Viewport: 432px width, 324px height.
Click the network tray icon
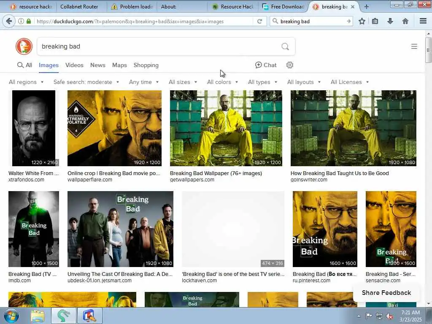(x=379, y=316)
